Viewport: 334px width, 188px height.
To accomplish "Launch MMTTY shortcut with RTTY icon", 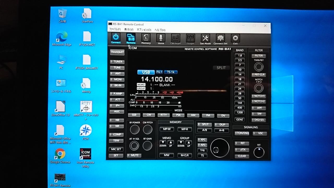I will [86, 110].
